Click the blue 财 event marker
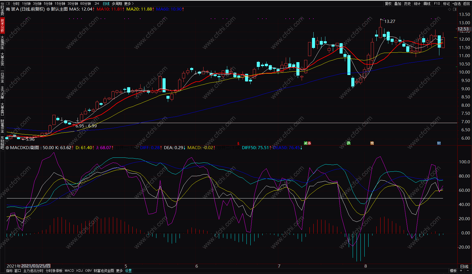This screenshot has height=274, width=472. [x=439, y=143]
